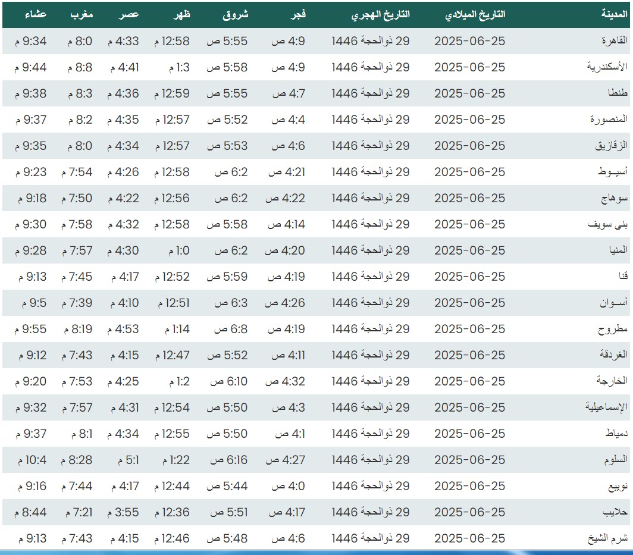
Task: Click the الأسكندرية city row label
Action: pos(604,67)
